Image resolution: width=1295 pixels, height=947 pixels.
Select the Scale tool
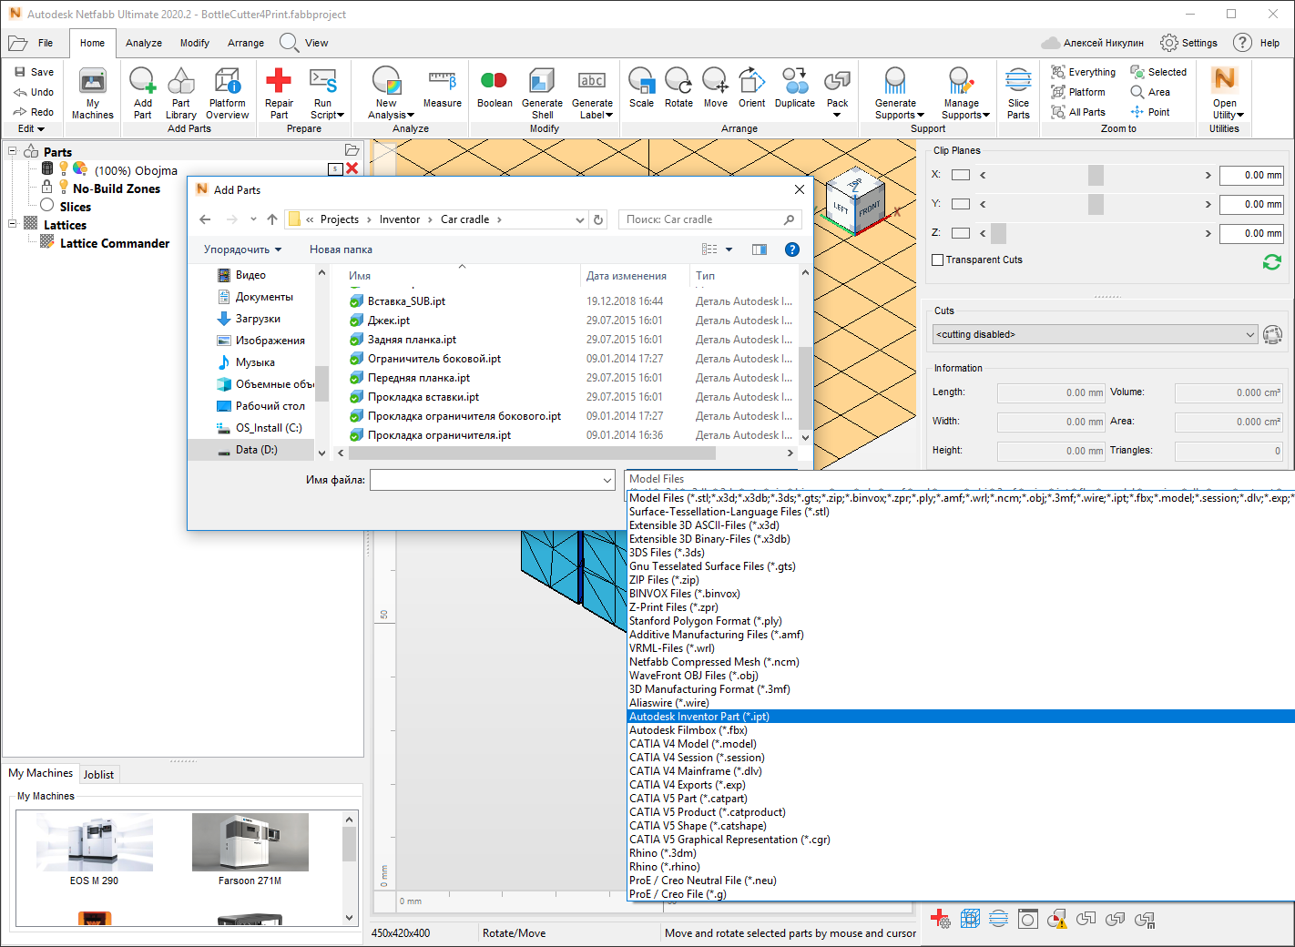click(641, 88)
